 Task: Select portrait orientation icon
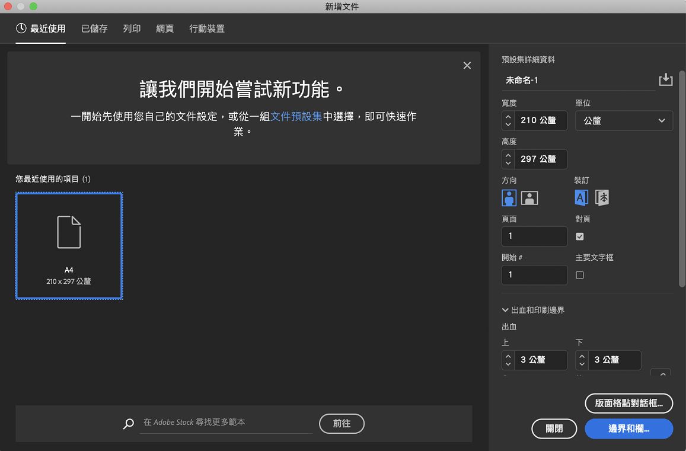tap(509, 198)
